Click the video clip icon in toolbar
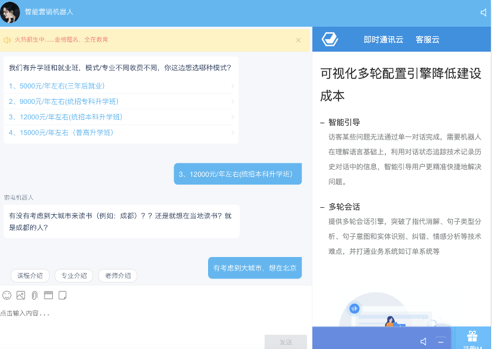Screen dimensions: 492x349 pyautogui.click(x=49, y=295)
